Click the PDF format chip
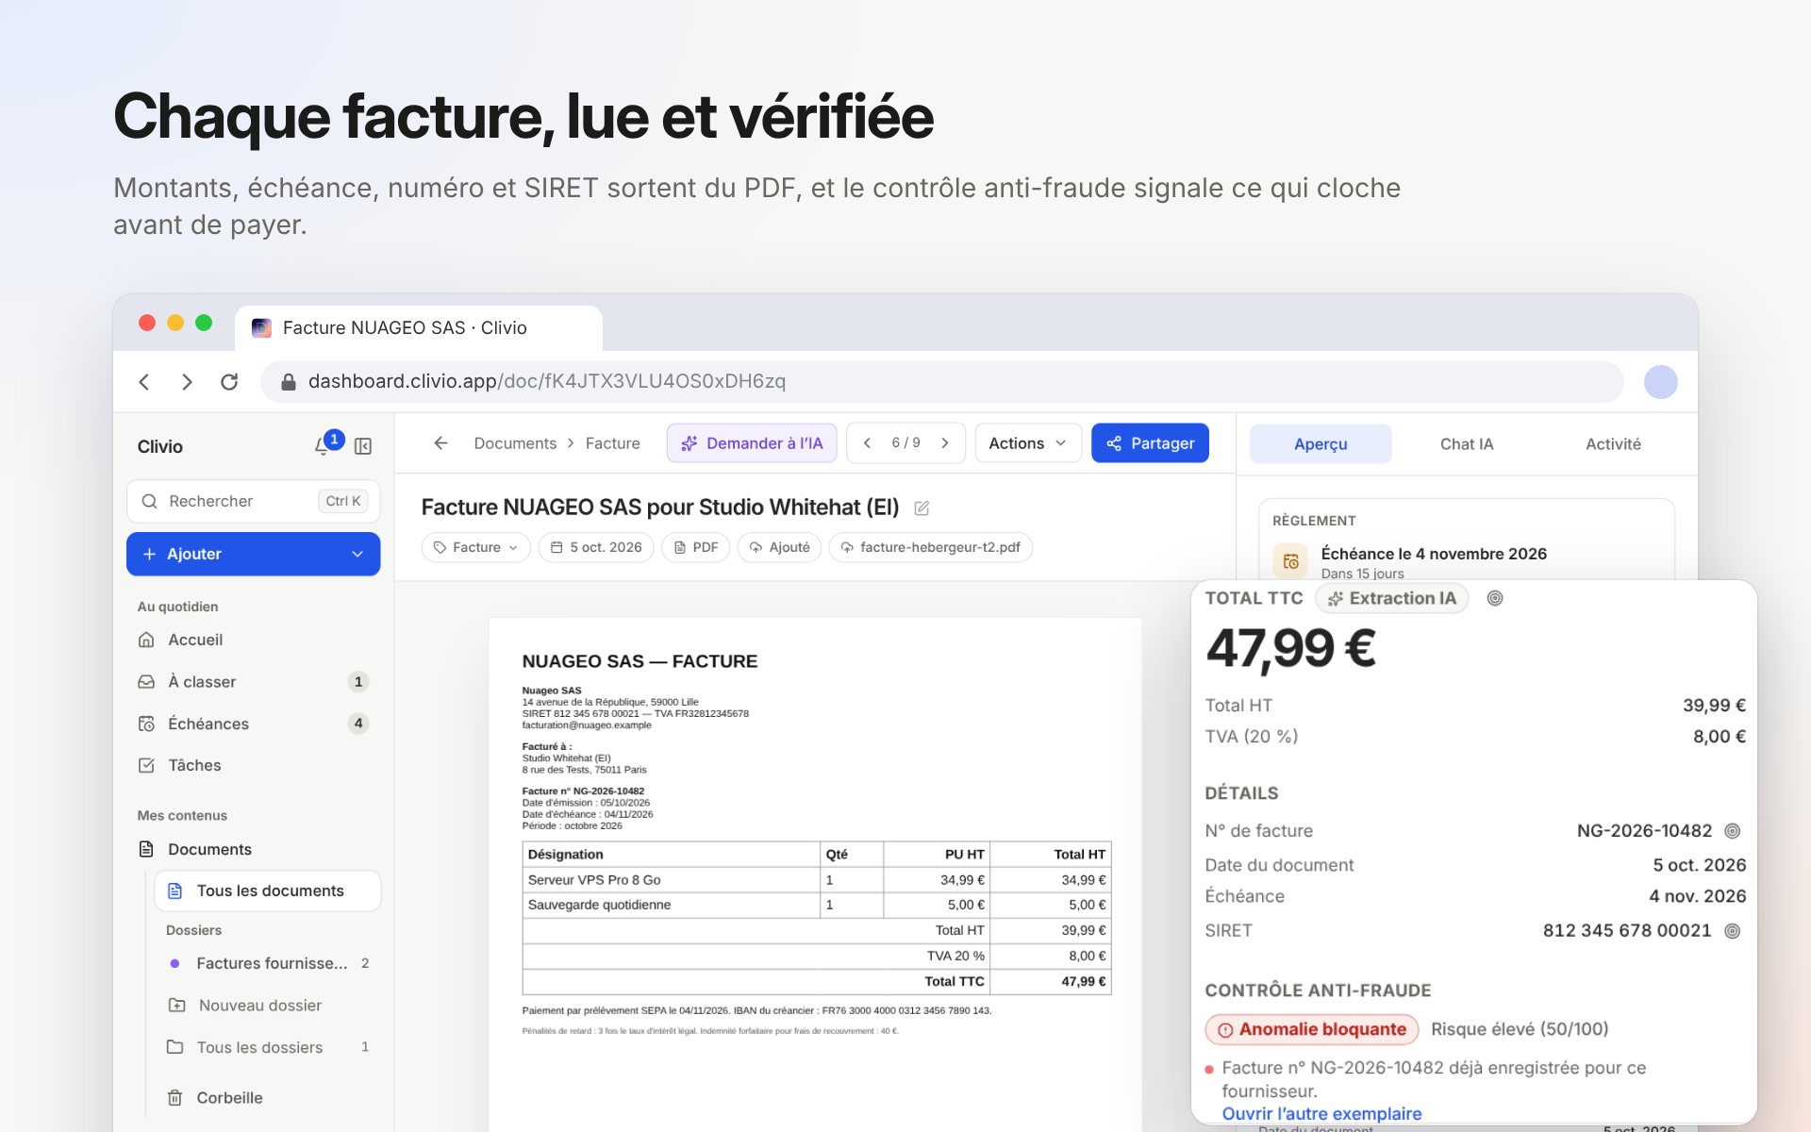1811x1132 pixels. coord(696,547)
